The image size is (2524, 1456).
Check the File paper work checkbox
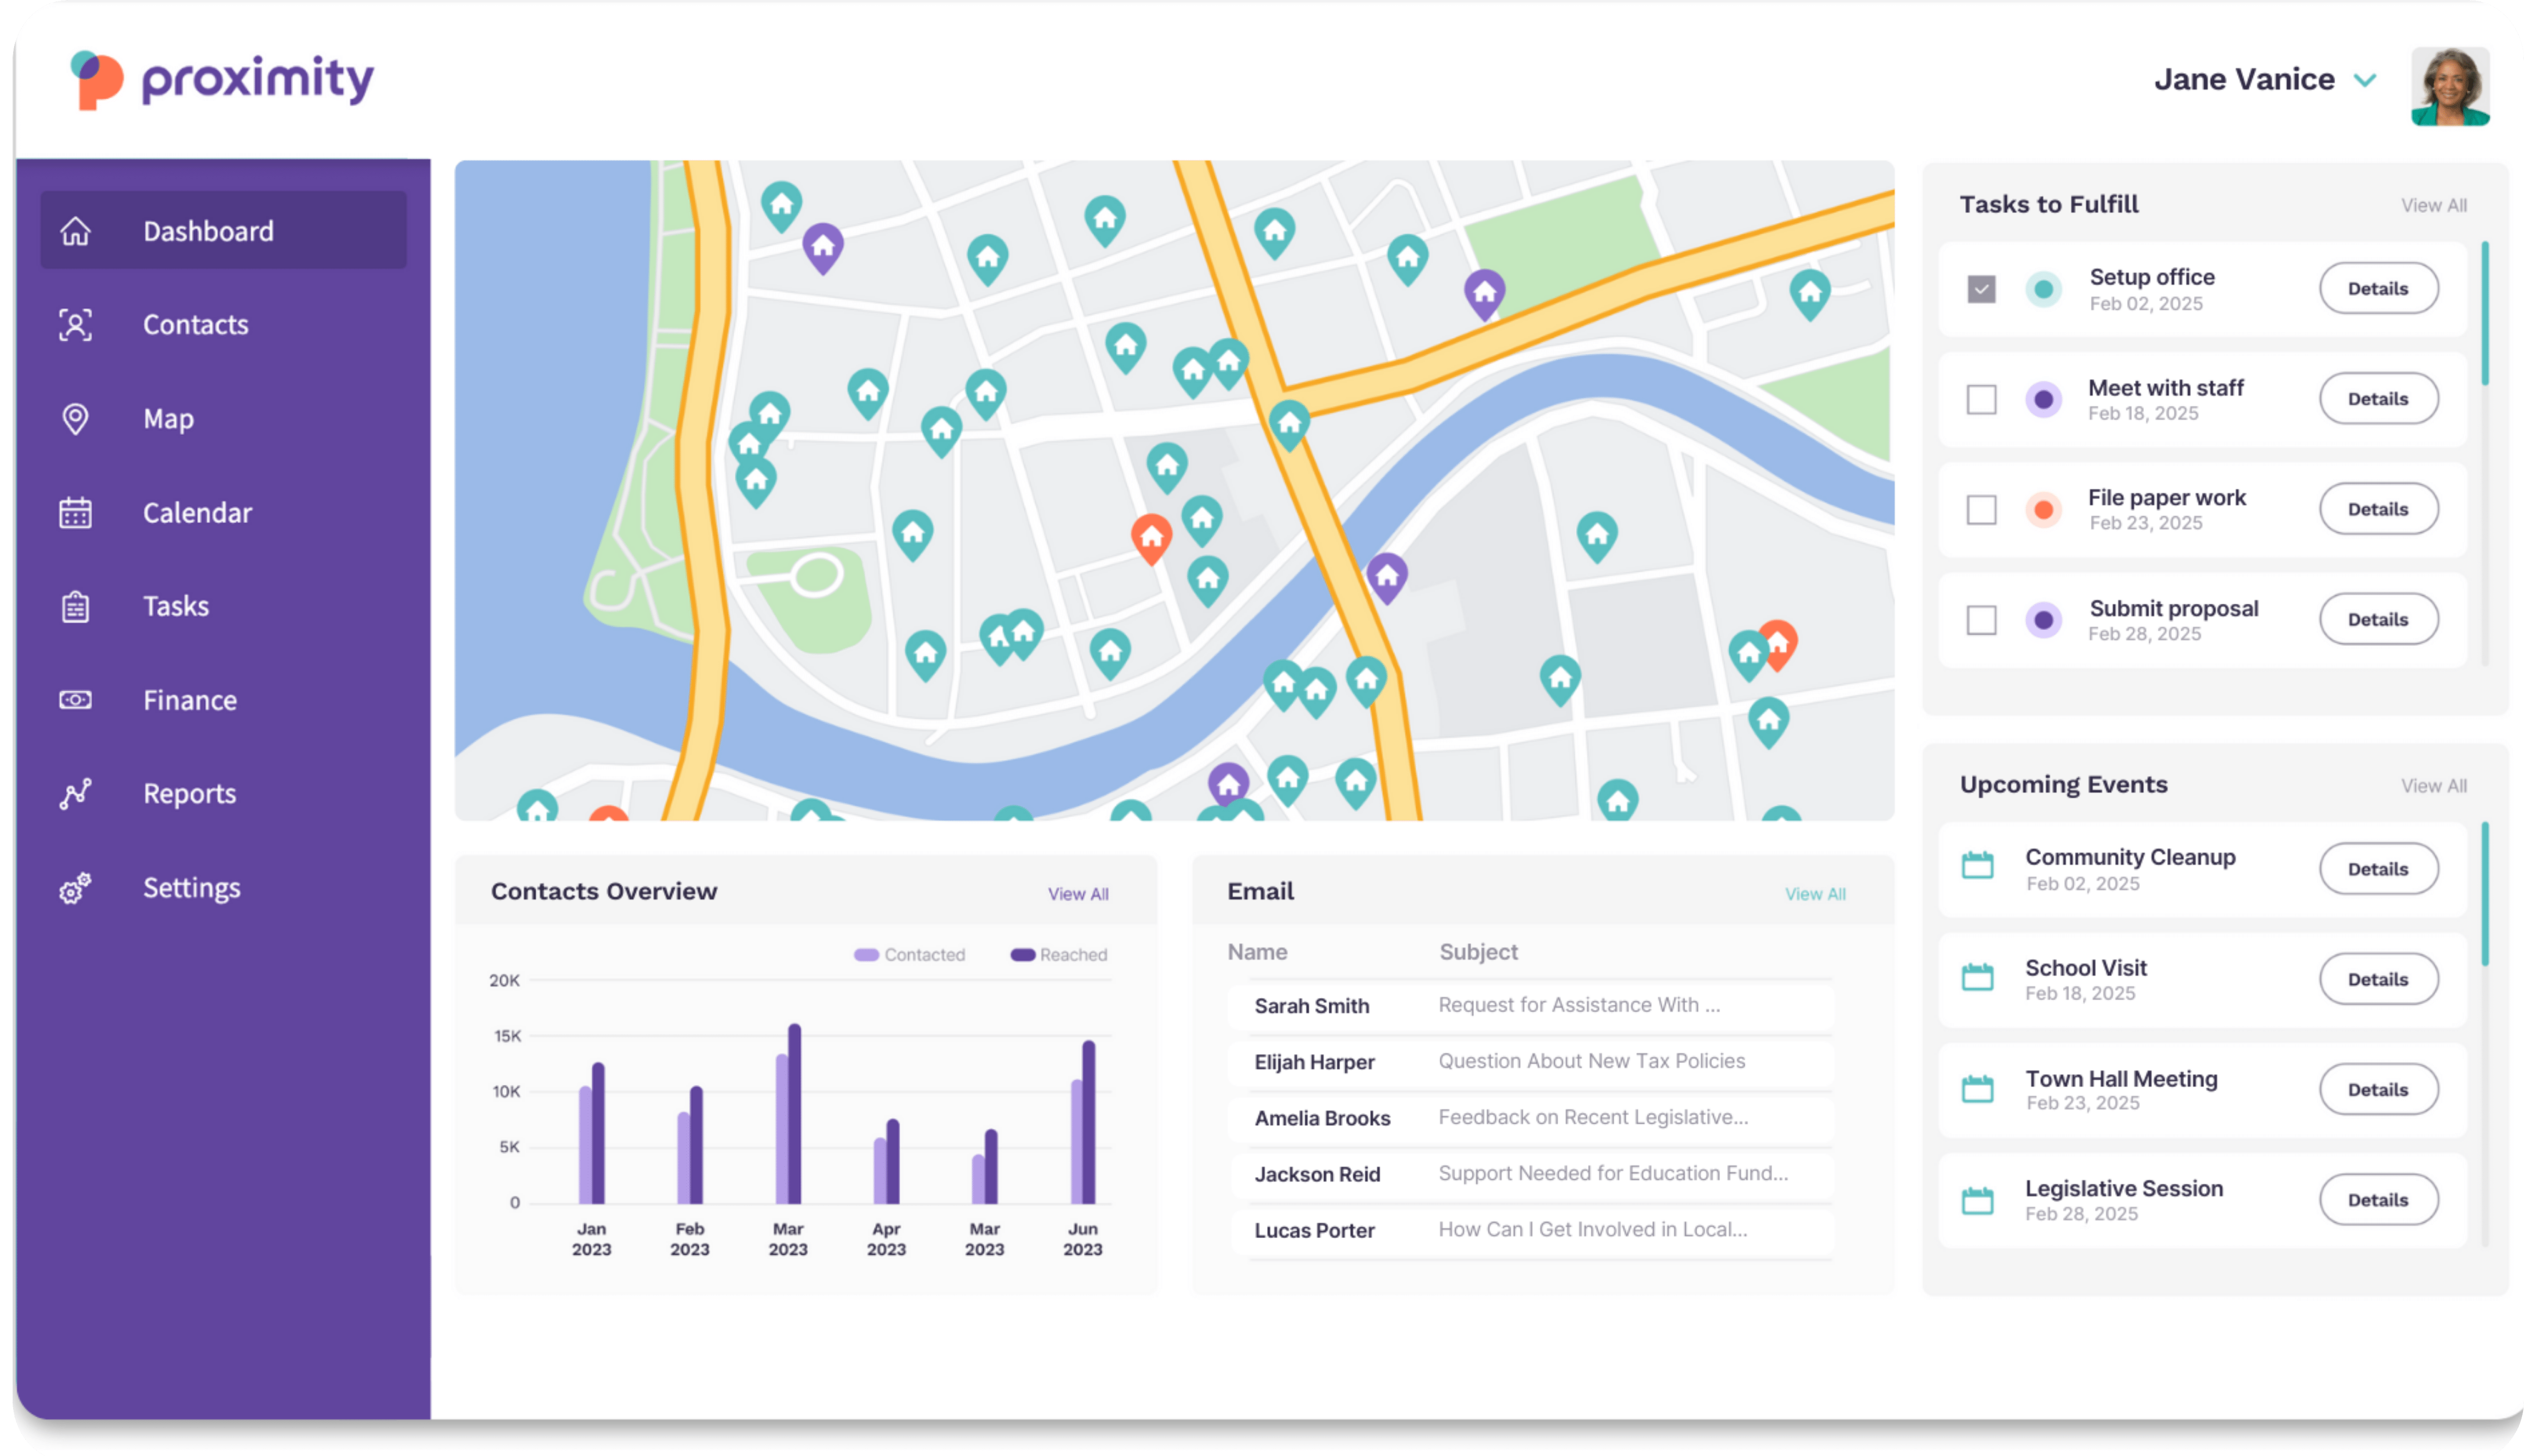pyautogui.click(x=1981, y=509)
